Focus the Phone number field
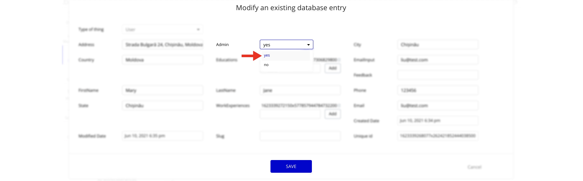Image resolution: width=583 pixels, height=181 pixels. 437,90
